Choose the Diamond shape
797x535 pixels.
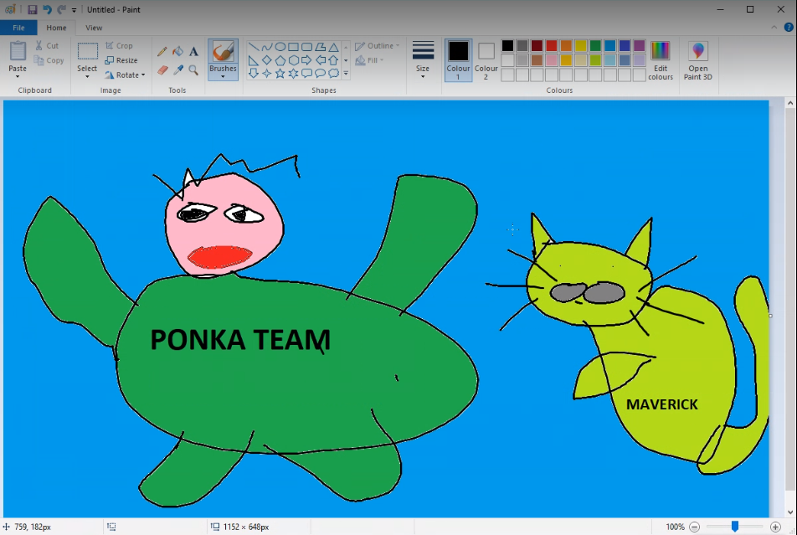click(x=267, y=60)
